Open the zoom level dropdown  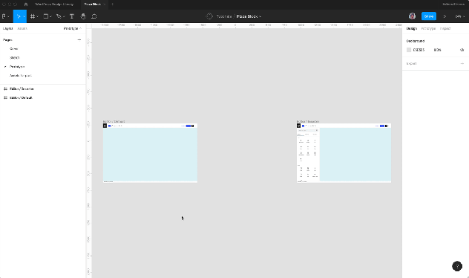460,16
